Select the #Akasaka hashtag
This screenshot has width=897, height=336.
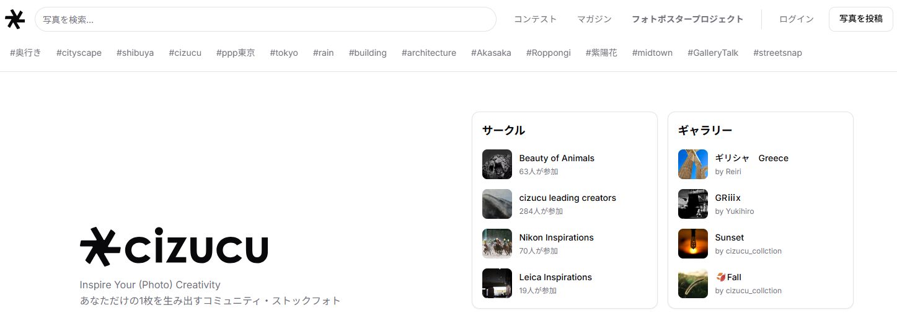coord(491,53)
